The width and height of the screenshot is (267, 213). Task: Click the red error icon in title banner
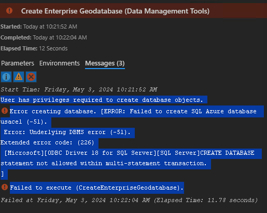(9, 10)
